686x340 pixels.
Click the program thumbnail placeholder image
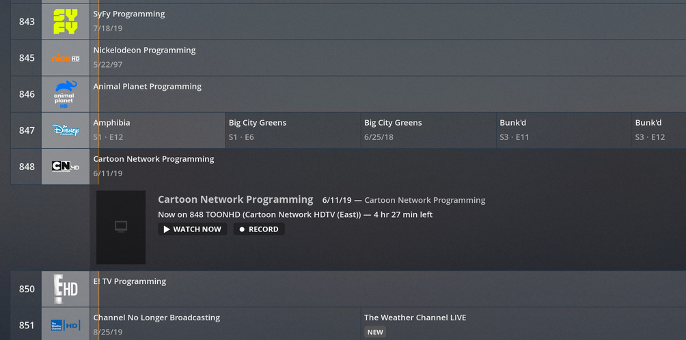(x=121, y=227)
